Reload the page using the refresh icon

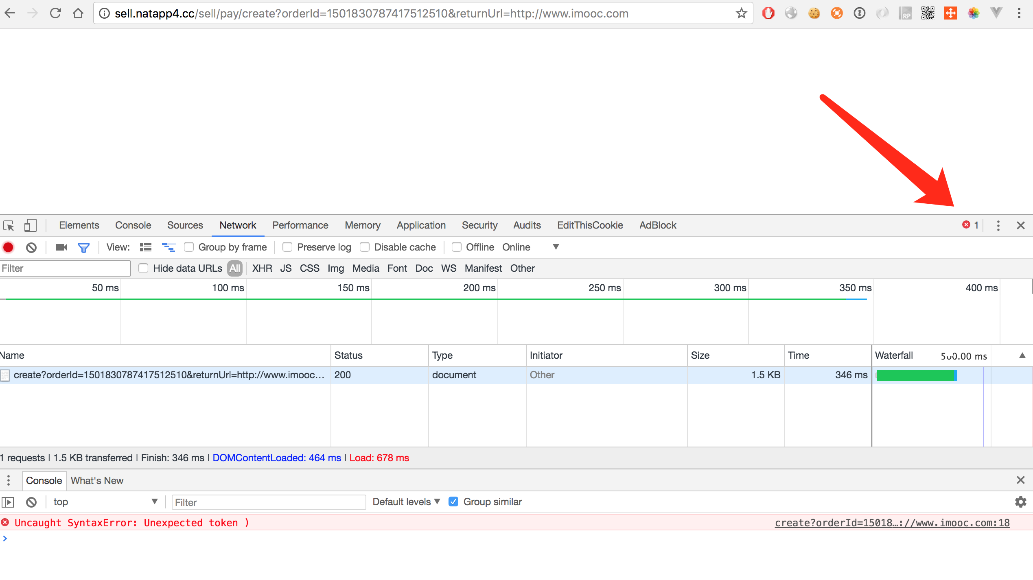56,13
